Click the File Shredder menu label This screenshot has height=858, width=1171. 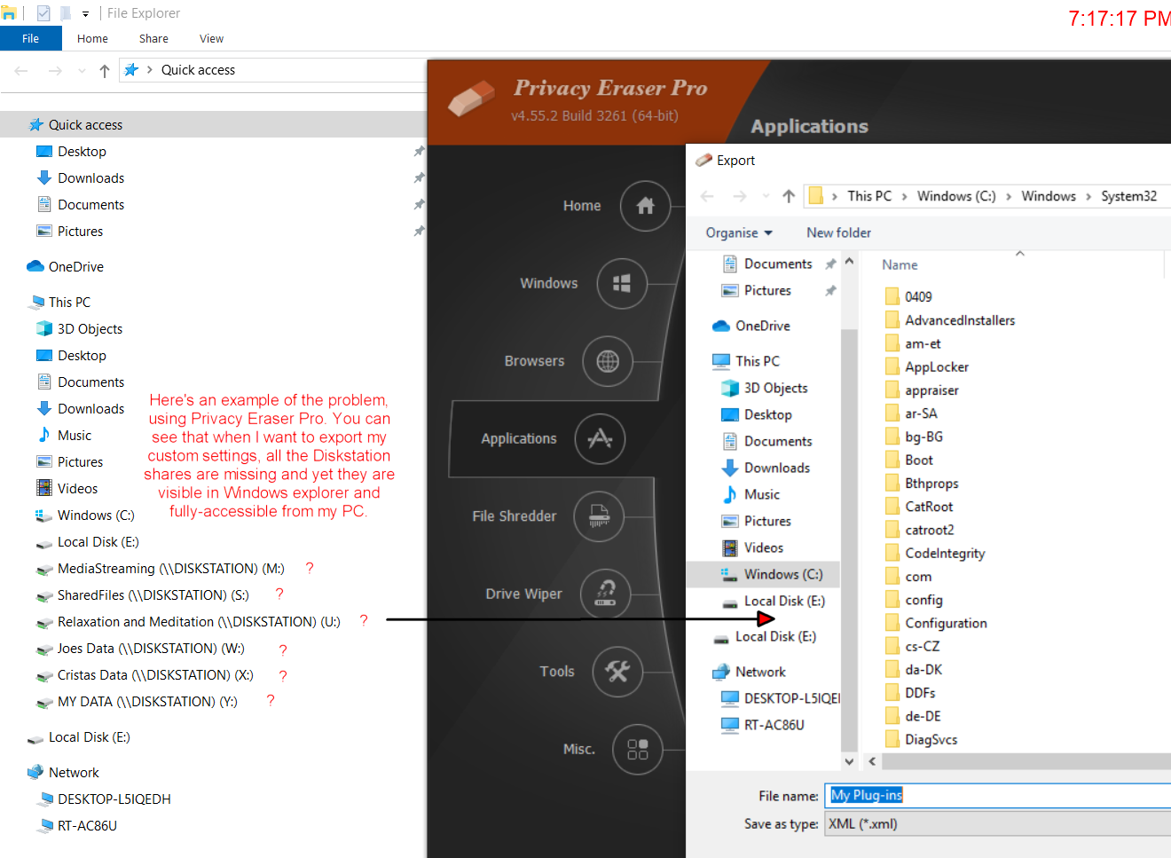[515, 516]
